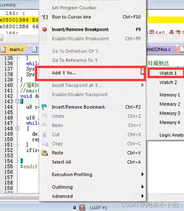Choose Cut in context menu
Image resolution: width=184 pixels, height=211 pixels.
[92, 134]
